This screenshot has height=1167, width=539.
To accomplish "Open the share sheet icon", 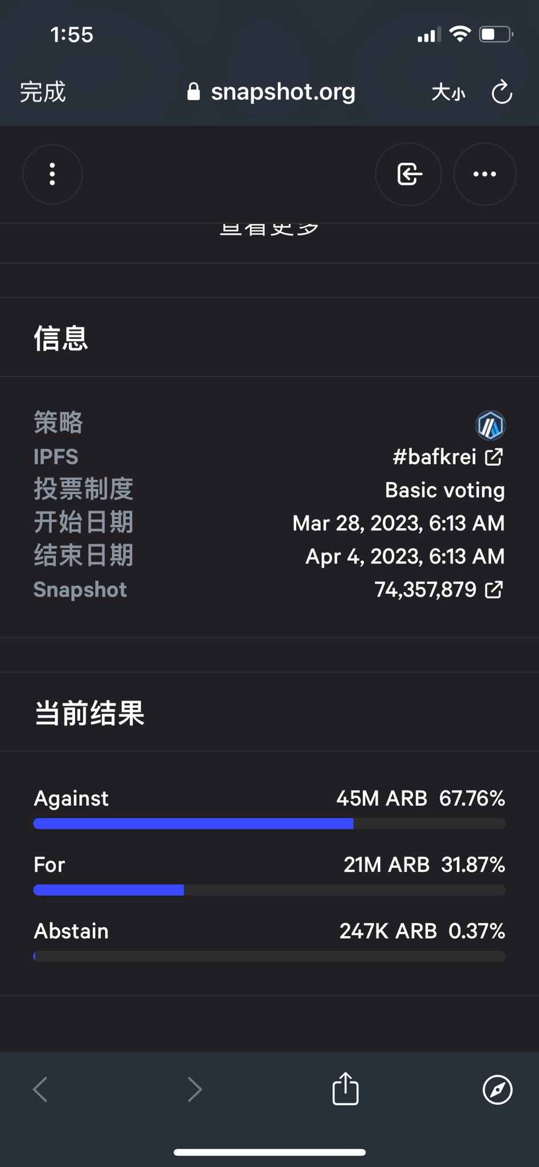I will coord(345,1088).
